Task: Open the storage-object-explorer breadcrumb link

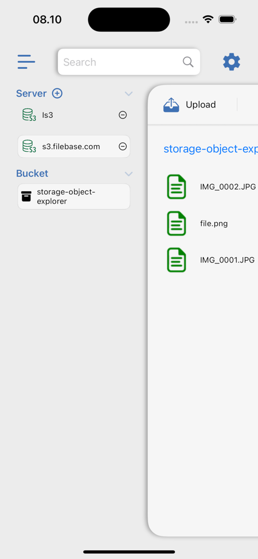Action: [210, 149]
